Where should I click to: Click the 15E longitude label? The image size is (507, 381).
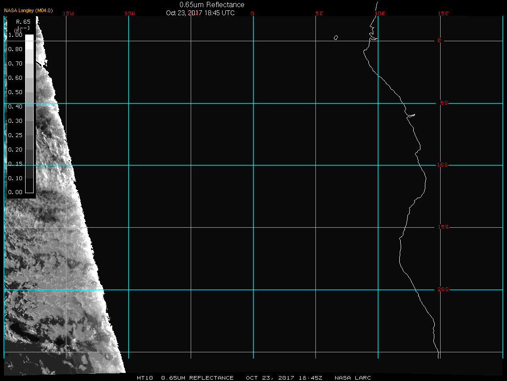click(x=443, y=13)
